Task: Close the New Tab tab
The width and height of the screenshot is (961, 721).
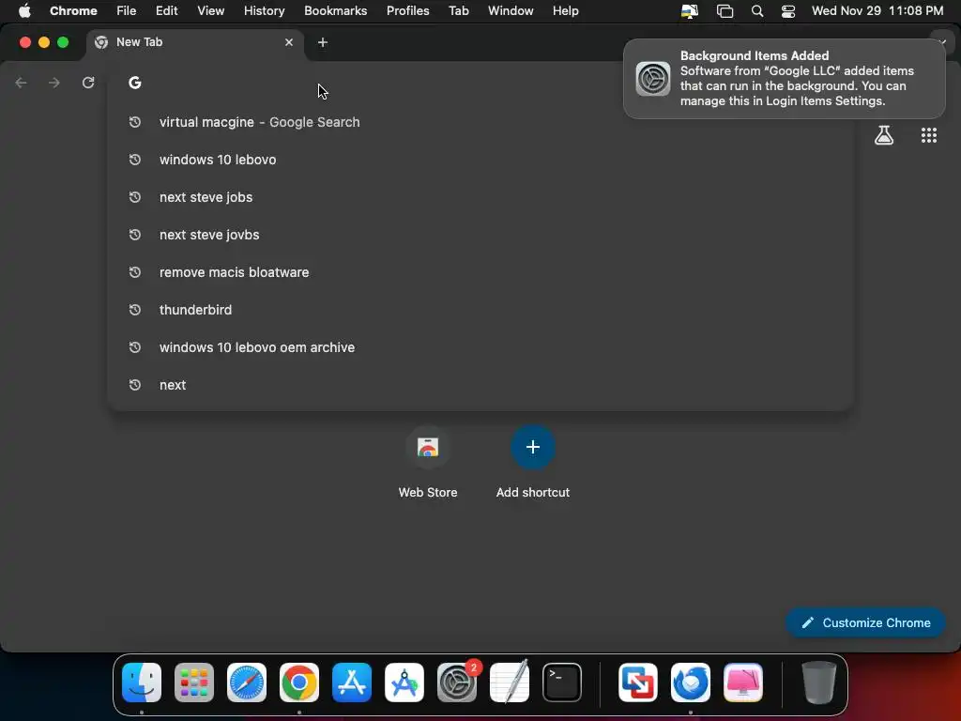Action: point(289,42)
